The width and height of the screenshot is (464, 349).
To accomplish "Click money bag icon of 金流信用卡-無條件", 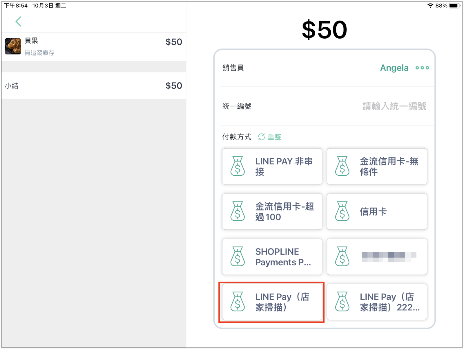I will pos(342,166).
